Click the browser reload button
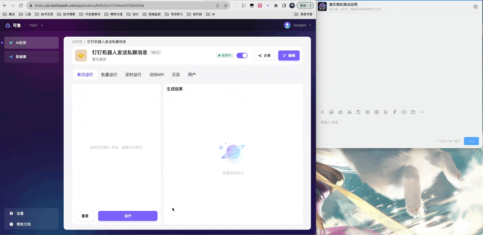The image size is (483, 235). coord(21,6)
